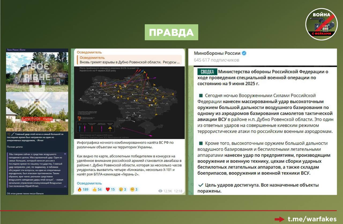Screen dimensions: 343x224
Task: Open the Минобороны России channel title
Action: pyautogui.click(x=217, y=53)
